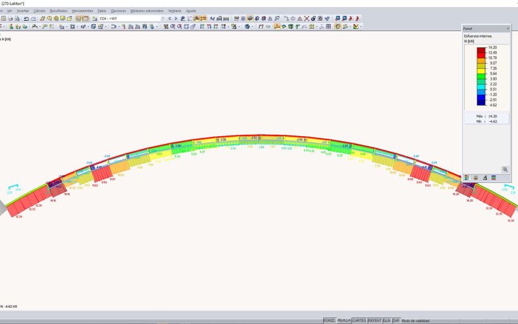The height and width of the screenshot is (324, 518).
Task: Go to the previous load case arrow
Action: point(170,19)
